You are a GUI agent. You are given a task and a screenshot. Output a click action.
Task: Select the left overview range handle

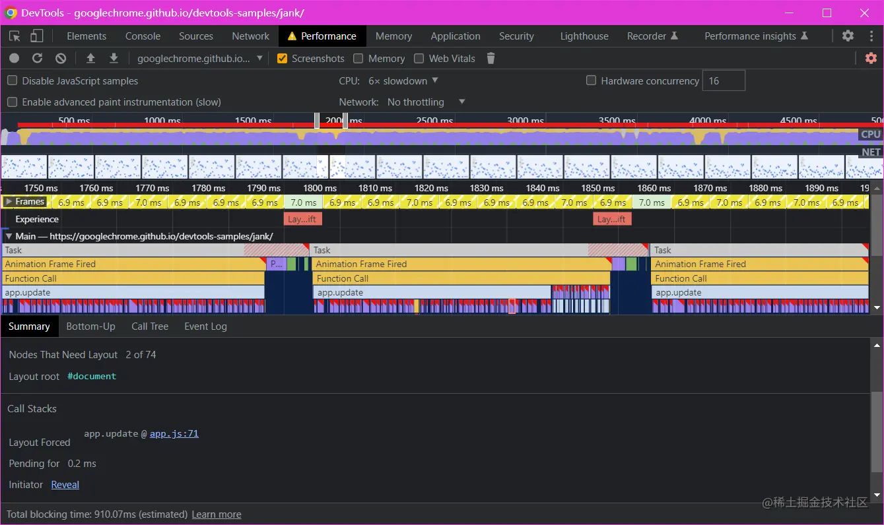point(317,121)
